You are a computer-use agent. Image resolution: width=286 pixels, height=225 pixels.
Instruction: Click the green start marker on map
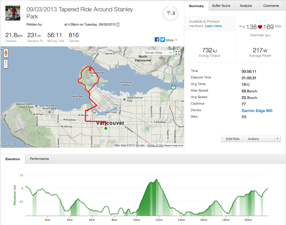click(x=106, y=128)
